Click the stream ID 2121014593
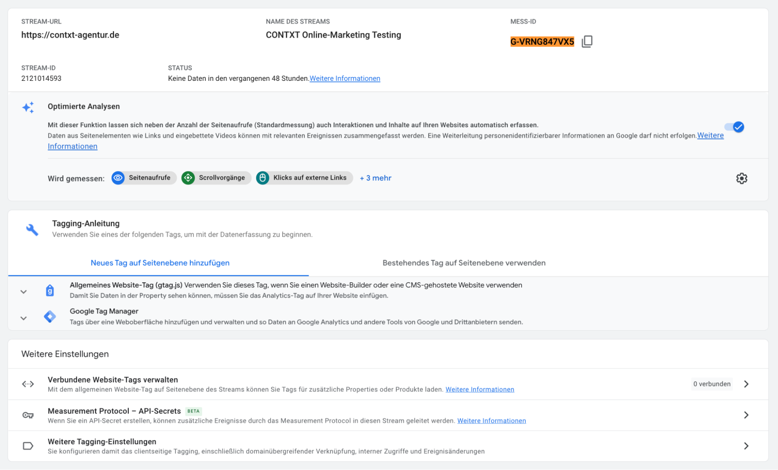 (x=41, y=79)
